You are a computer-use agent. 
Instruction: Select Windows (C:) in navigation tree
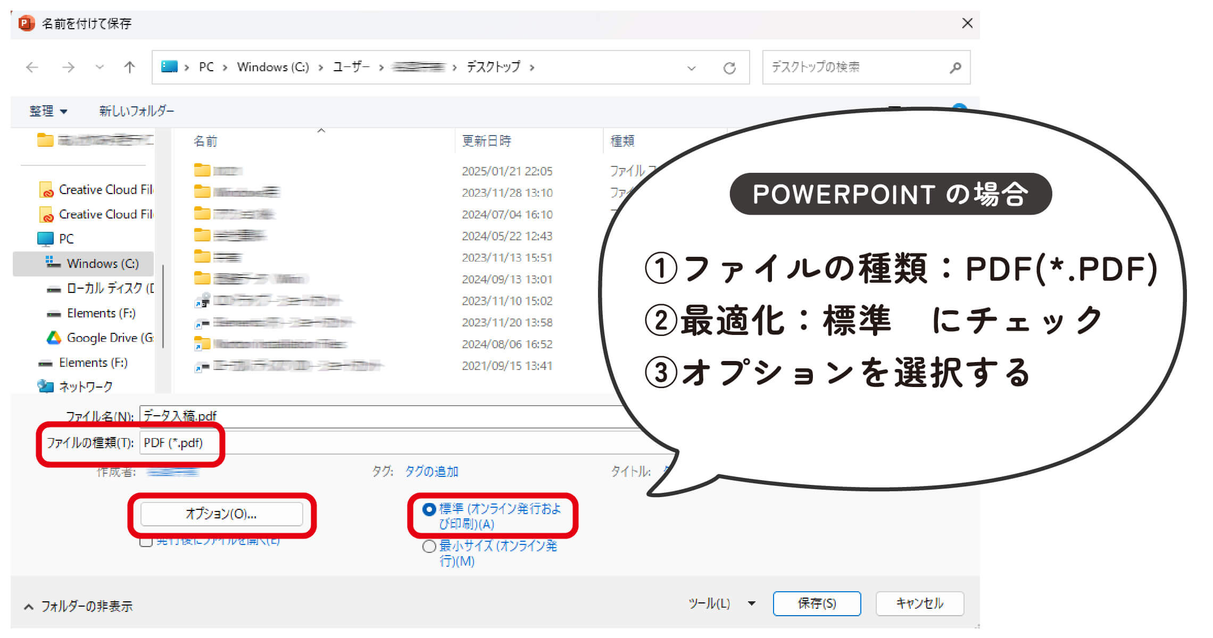[x=83, y=263]
